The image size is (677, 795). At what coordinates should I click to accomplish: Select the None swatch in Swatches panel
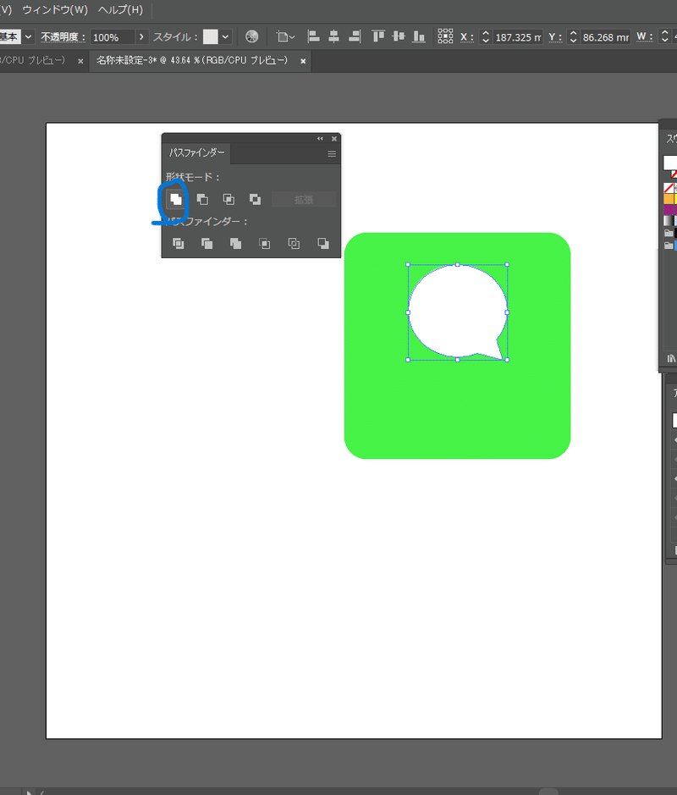click(x=669, y=188)
